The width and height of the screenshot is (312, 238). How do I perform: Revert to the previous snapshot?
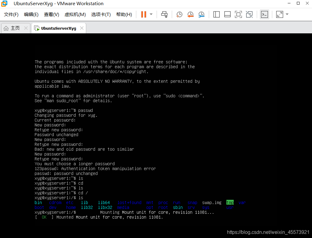190,14
